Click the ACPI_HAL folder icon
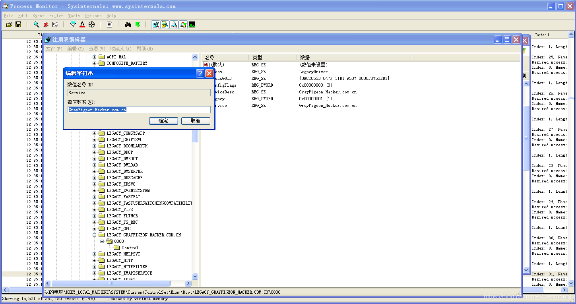Screen dimensions: 576x304 101,57
